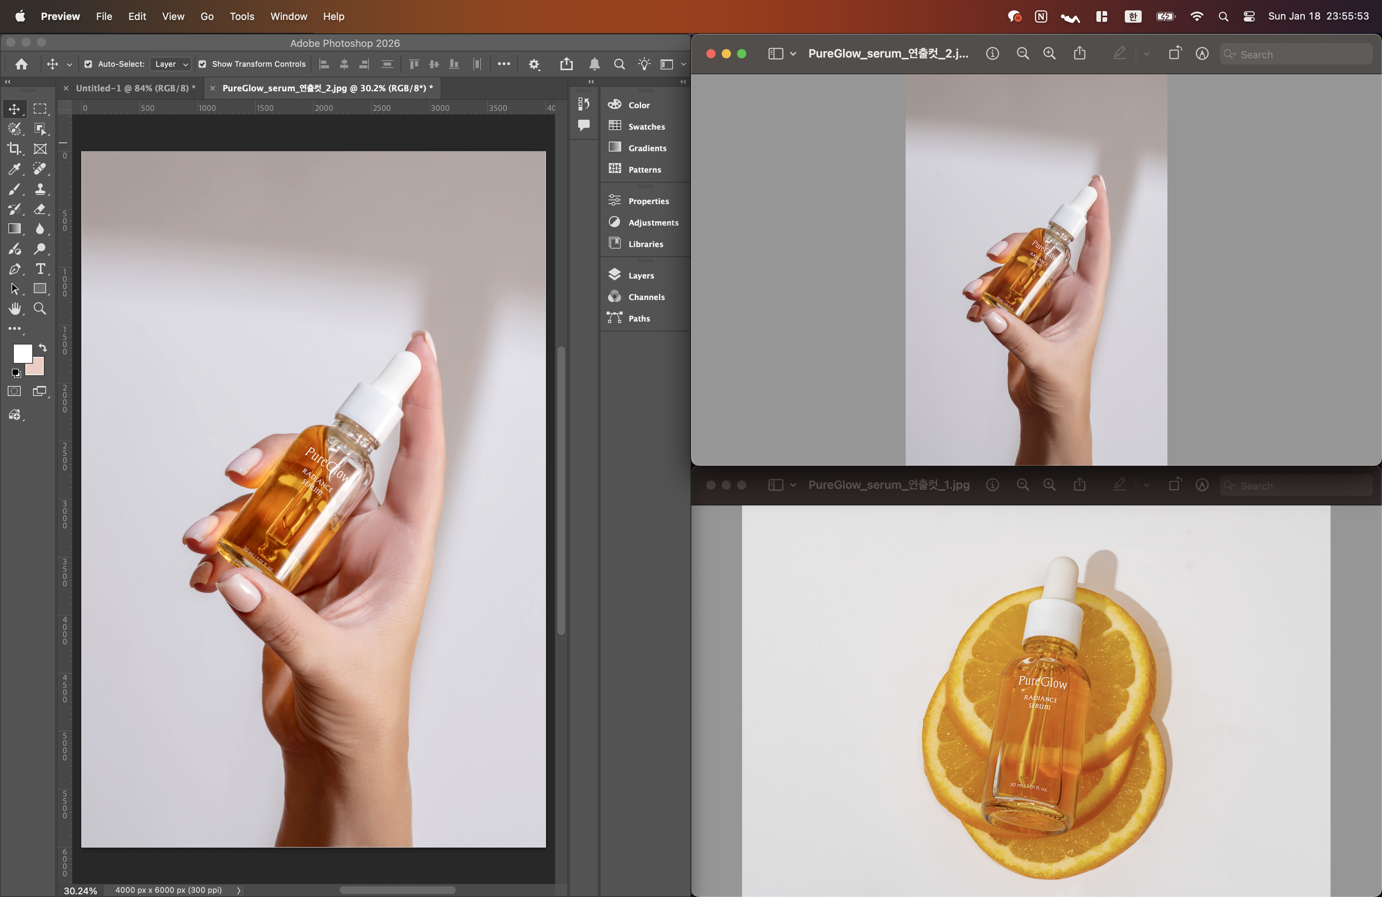Select the Horizontal Type tool
The image size is (1382, 897).
coord(40,269)
